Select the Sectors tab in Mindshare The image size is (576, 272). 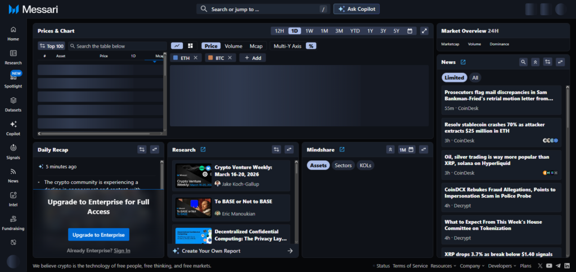point(343,165)
